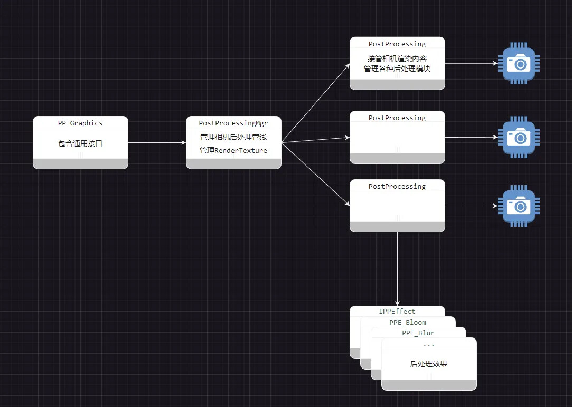Click the text 包含通用接口
The width and height of the screenshot is (572, 407).
pyautogui.click(x=80, y=143)
